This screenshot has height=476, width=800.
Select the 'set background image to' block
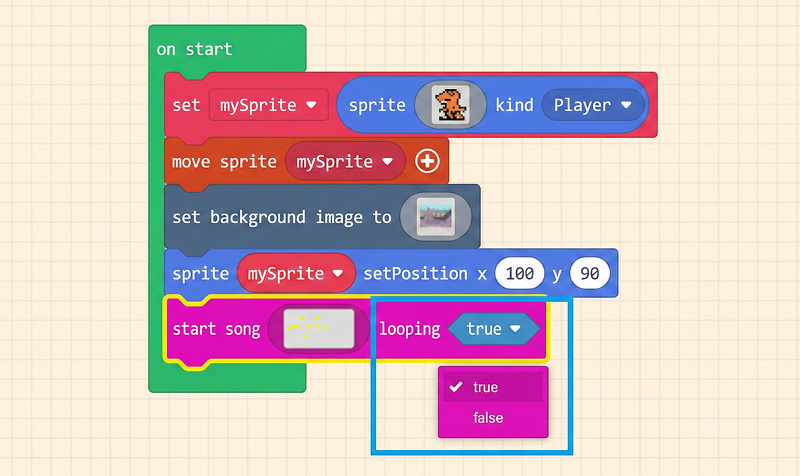click(281, 217)
